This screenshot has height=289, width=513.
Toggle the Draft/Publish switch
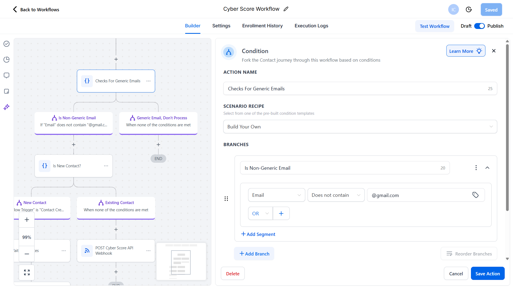tap(479, 26)
